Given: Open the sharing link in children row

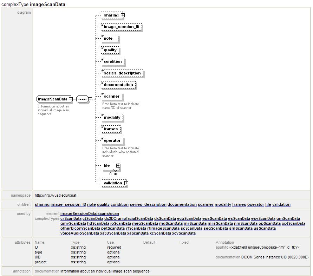Looking at the screenshot, I should point(42,204).
